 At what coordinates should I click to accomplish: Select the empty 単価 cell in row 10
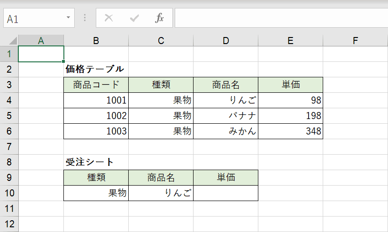(x=225, y=193)
